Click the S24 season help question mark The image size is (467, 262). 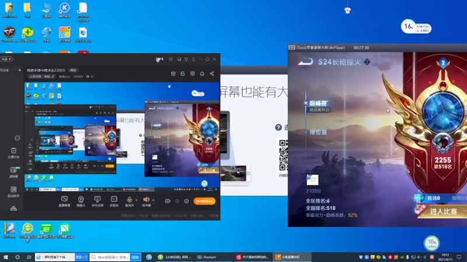[x=367, y=62]
